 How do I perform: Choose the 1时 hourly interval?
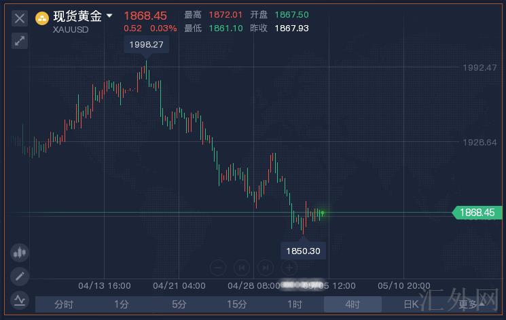pyautogui.click(x=295, y=304)
